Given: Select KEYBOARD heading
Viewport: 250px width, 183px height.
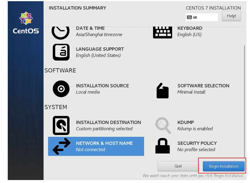Looking at the screenshot, I should (x=190, y=28).
